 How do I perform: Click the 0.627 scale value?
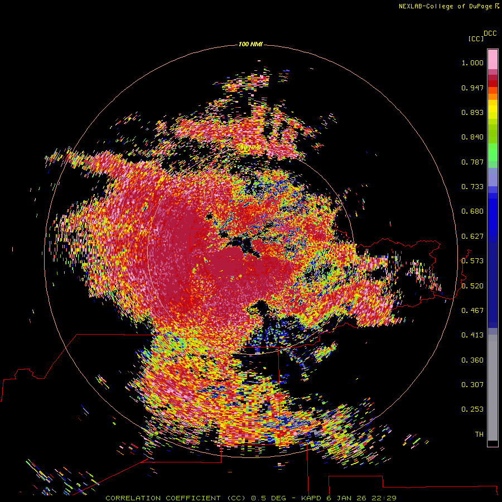(472, 236)
